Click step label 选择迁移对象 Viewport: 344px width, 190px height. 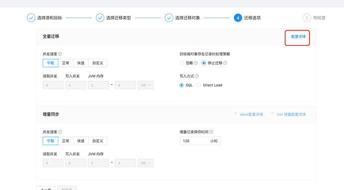tap(187, 18)
